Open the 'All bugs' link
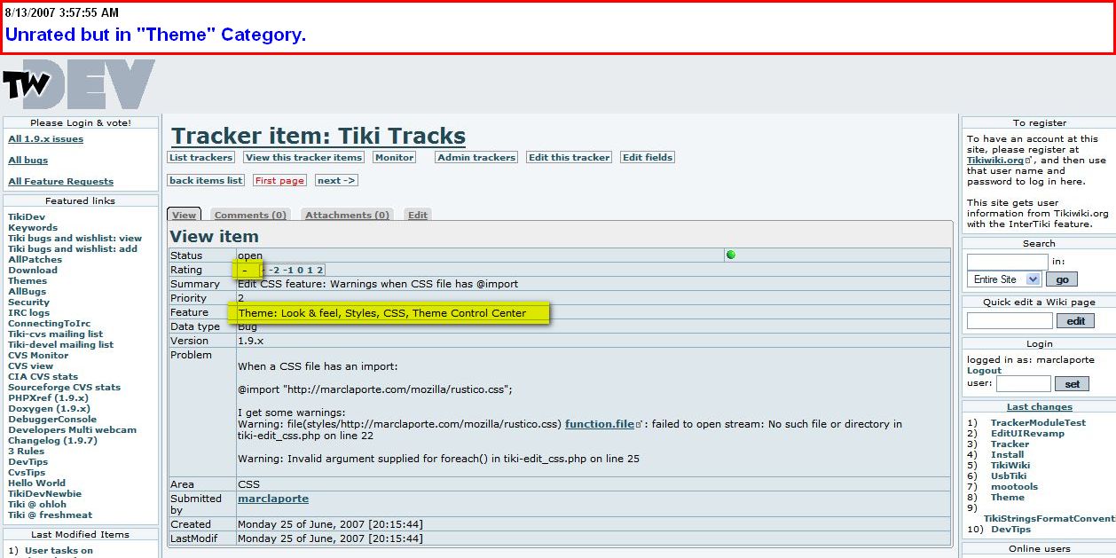1116x558 pixels. coord(28,161)
